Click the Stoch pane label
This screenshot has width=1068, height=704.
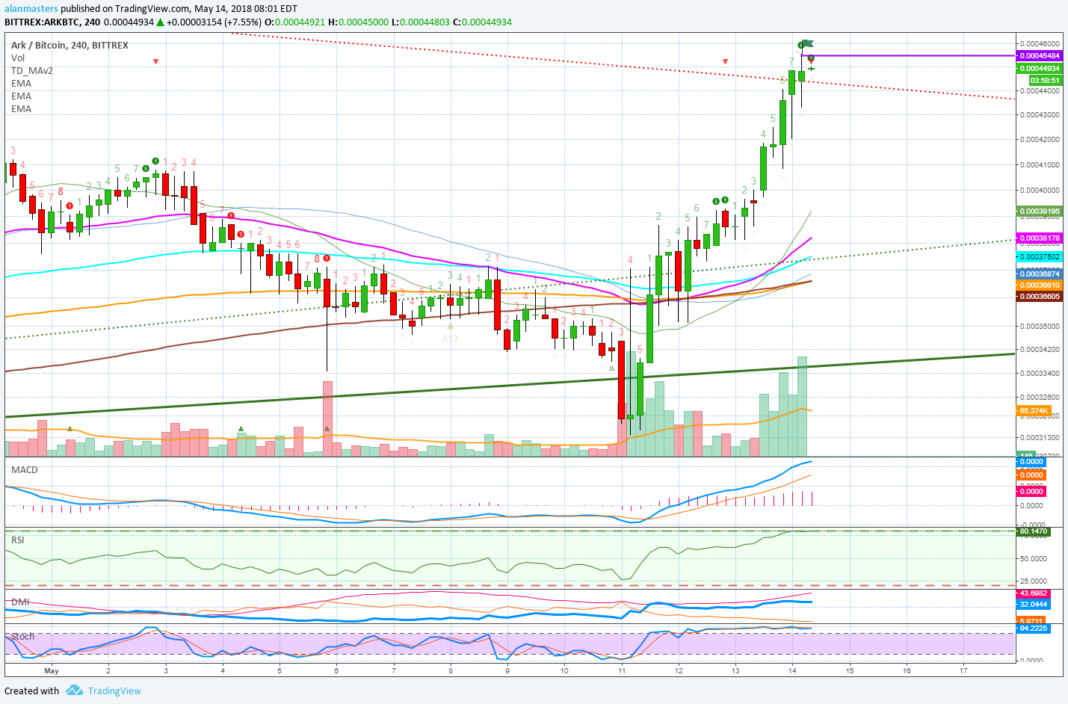pos(22,636)
